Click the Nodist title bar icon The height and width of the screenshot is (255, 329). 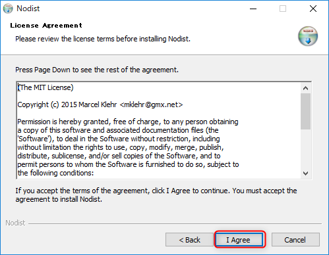pos(8,9)
